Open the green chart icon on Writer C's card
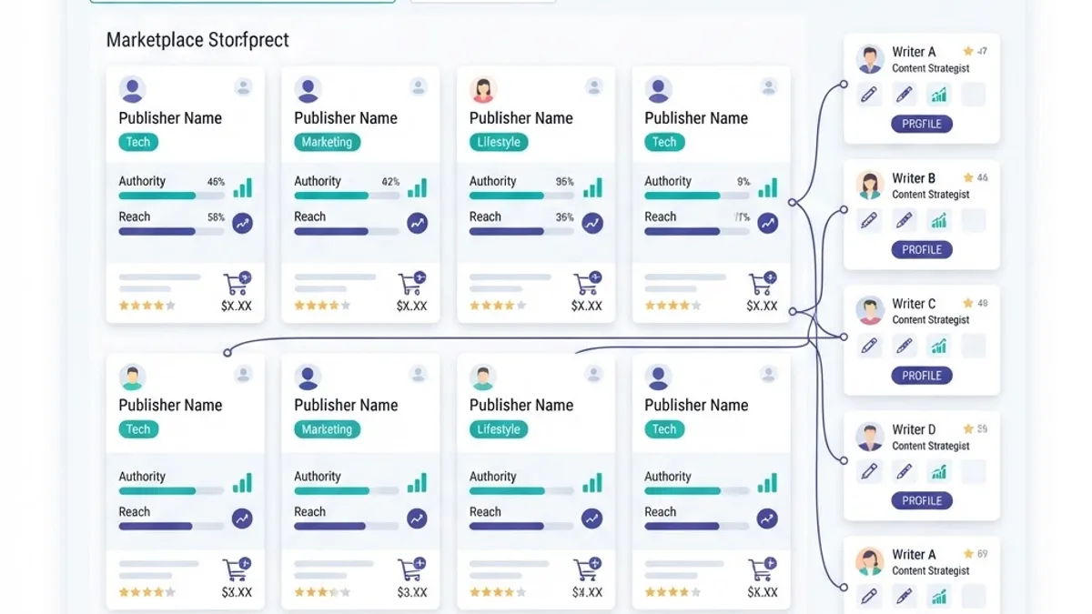This screenshot has width=1092, height=614. point(938,346)
